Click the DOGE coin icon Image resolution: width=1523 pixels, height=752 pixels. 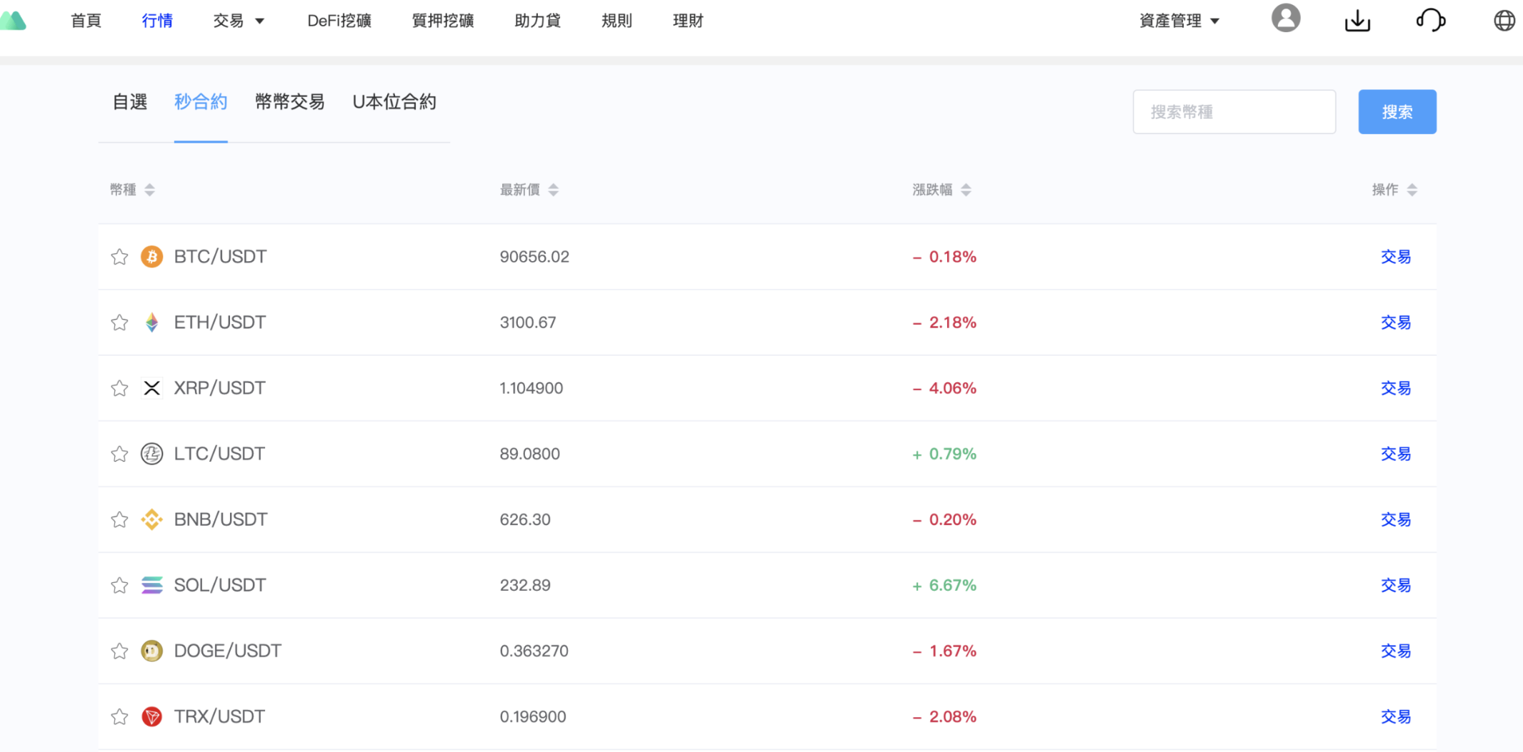click(151, 651)
